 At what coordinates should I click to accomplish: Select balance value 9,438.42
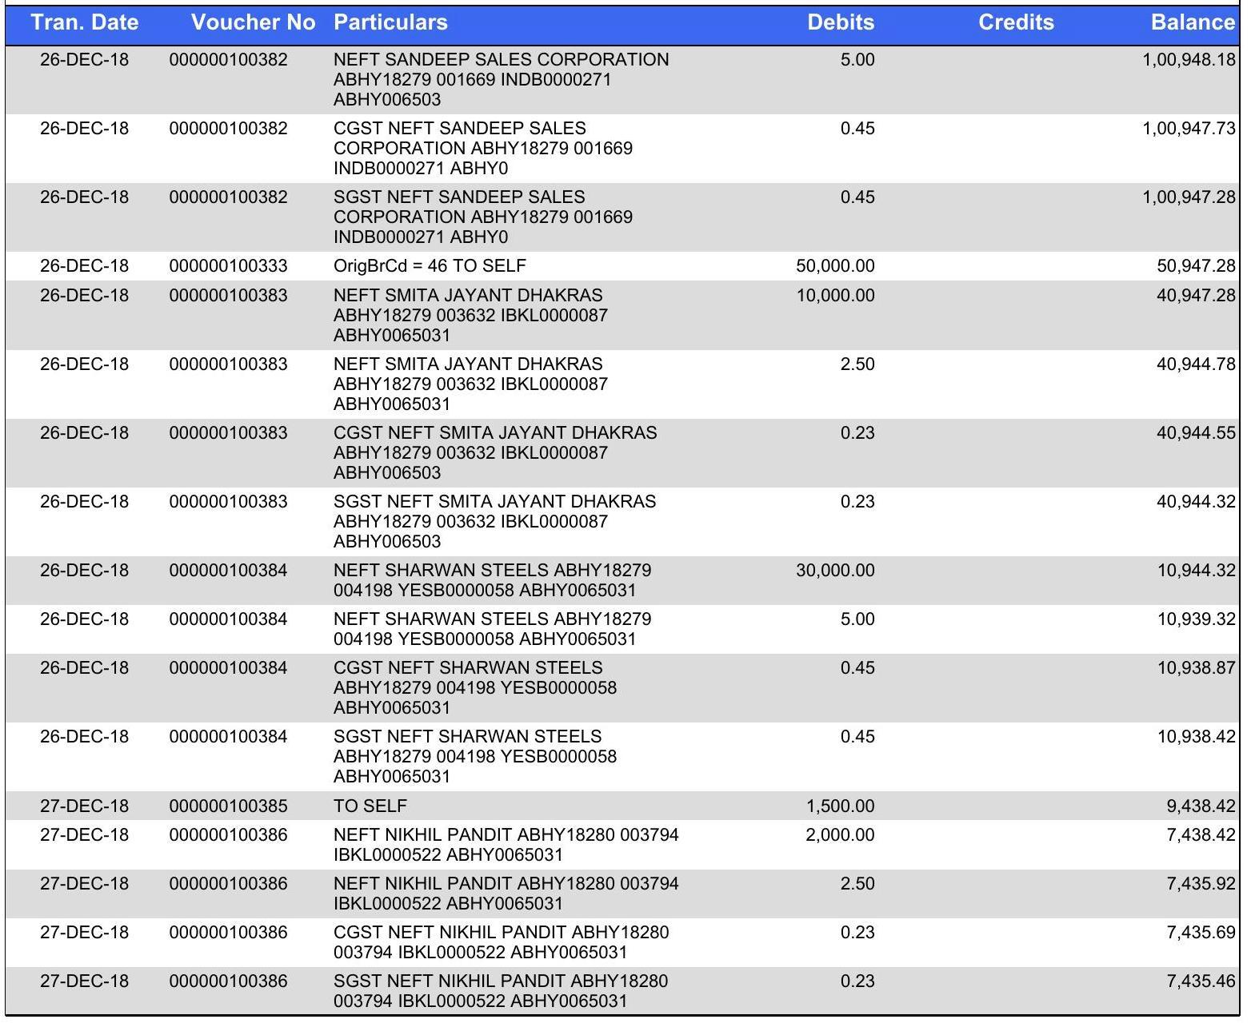1201,806
